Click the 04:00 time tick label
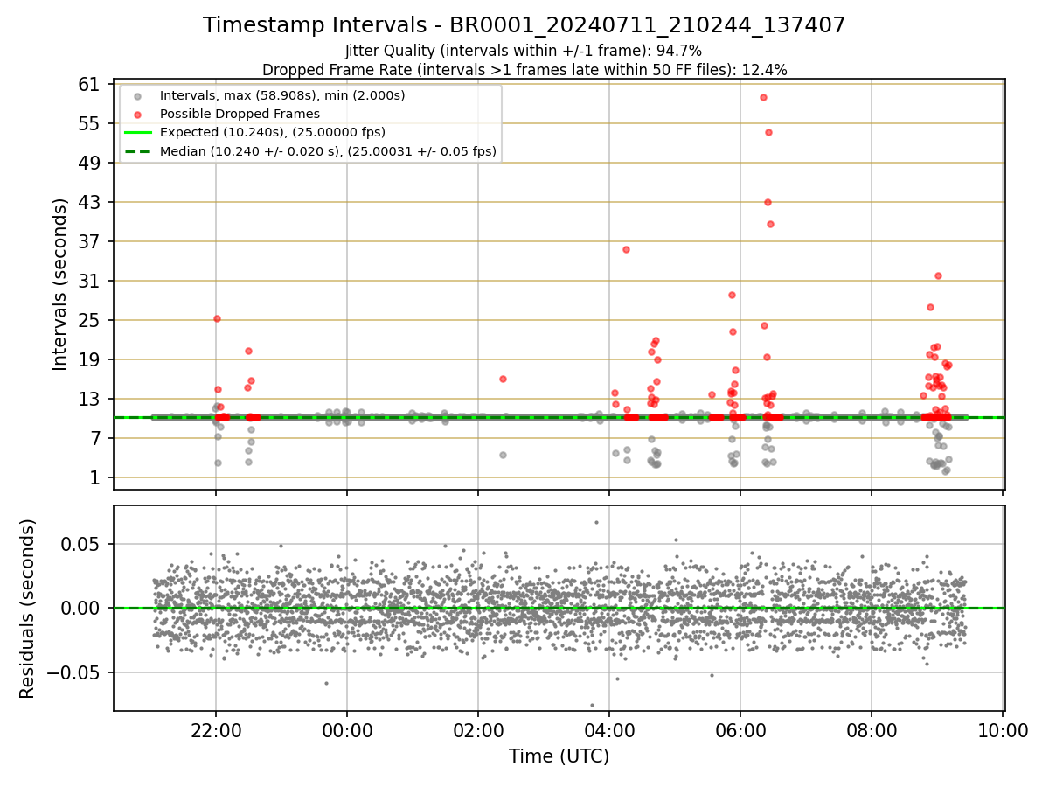This screenshot has height=787, width=1049. [609, 731]
